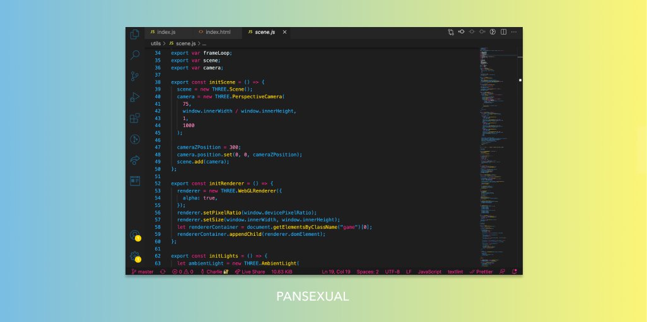Click 'appendChild' on line 59
This screenshot has height=322, width=647.
click(245, 235)
